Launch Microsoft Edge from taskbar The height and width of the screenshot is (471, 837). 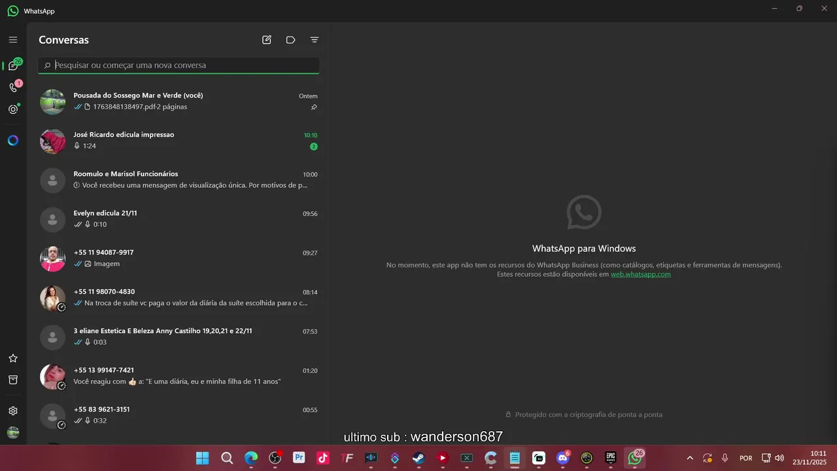(251, 458)
